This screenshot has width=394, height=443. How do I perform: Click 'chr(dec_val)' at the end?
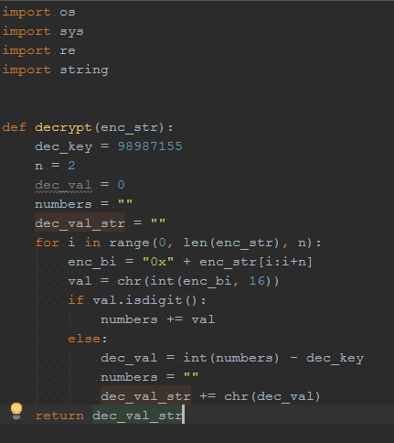(272, 396)
